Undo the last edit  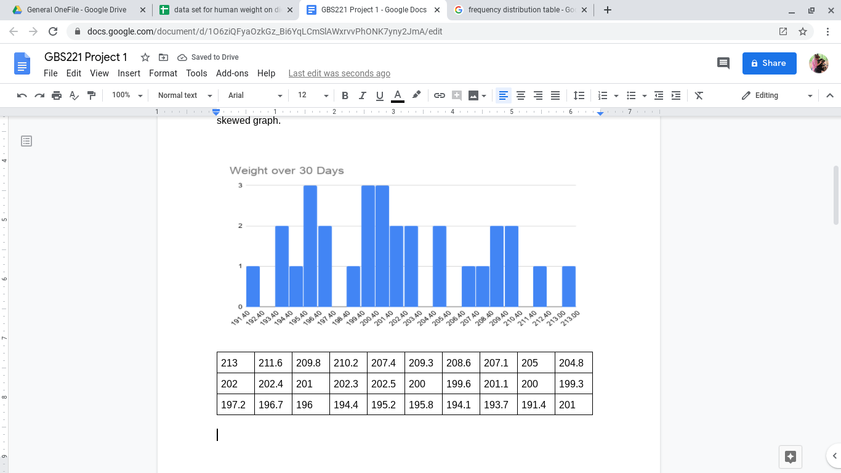(x=22, y=95)
